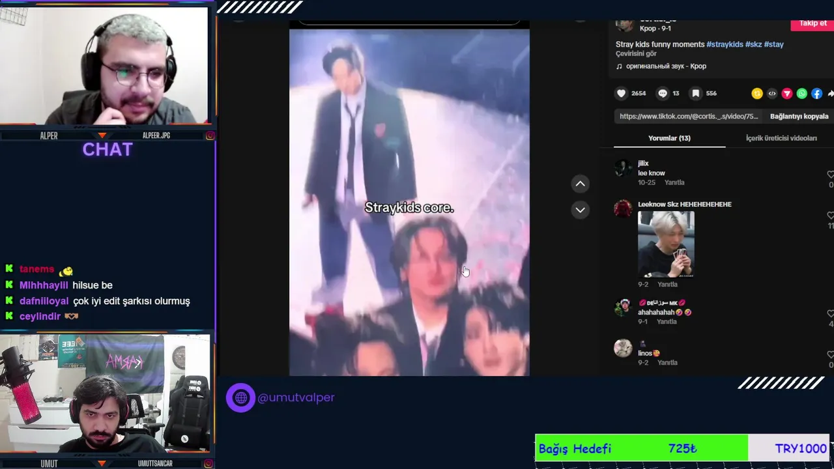
Task: Click the TikTok video player
Action: (x=409, y=202)
